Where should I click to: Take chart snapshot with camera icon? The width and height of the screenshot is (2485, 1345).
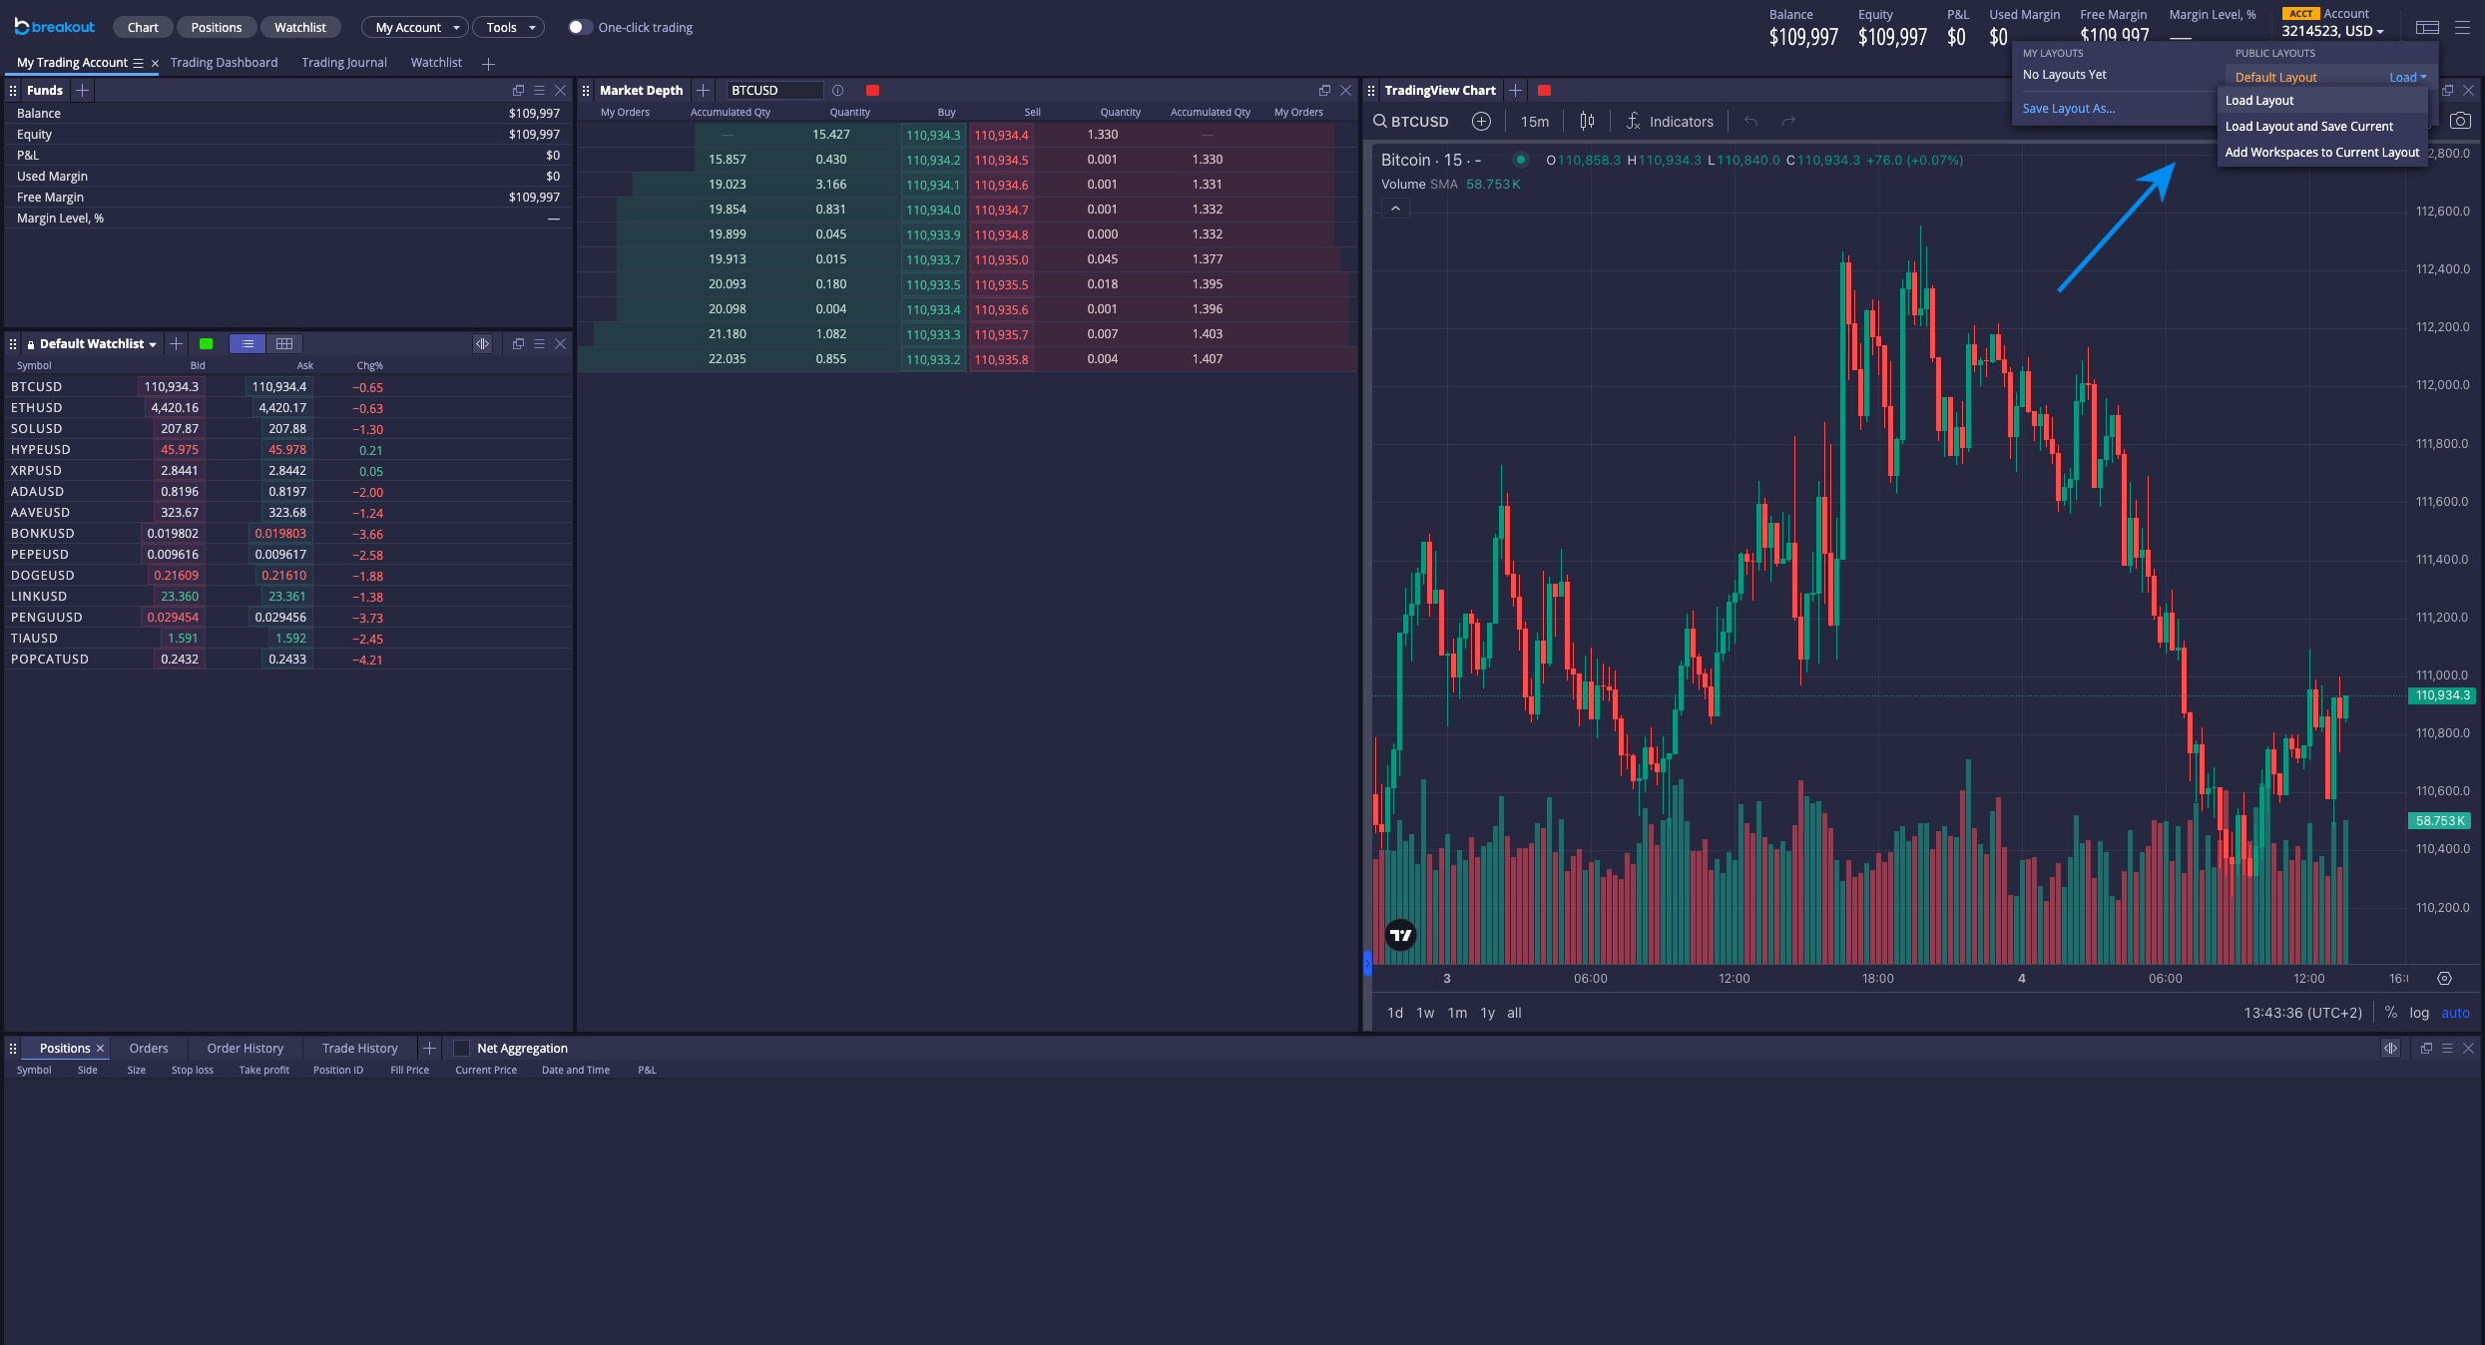(2460, 121)
